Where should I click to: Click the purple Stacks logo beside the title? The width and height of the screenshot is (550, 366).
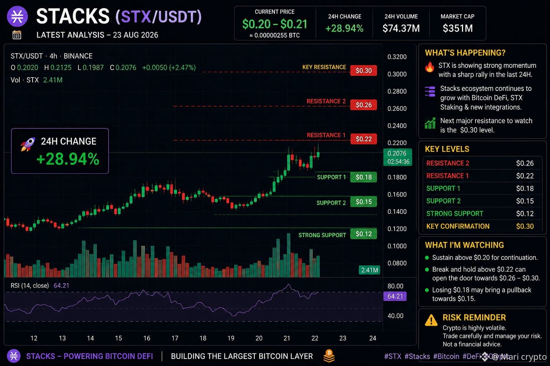17,16
